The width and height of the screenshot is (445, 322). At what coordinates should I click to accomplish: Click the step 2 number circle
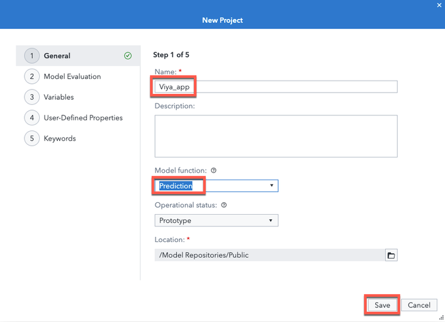click(x=31, y=77)
